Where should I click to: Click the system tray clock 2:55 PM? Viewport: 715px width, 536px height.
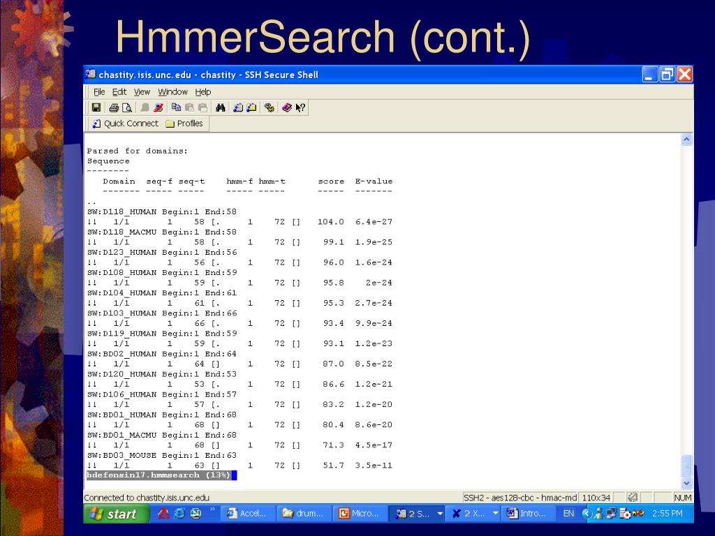click(x=667, y=514)
